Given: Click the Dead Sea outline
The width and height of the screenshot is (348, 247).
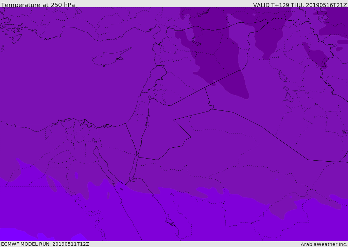Looking at the screenshot, I should 147,121.
